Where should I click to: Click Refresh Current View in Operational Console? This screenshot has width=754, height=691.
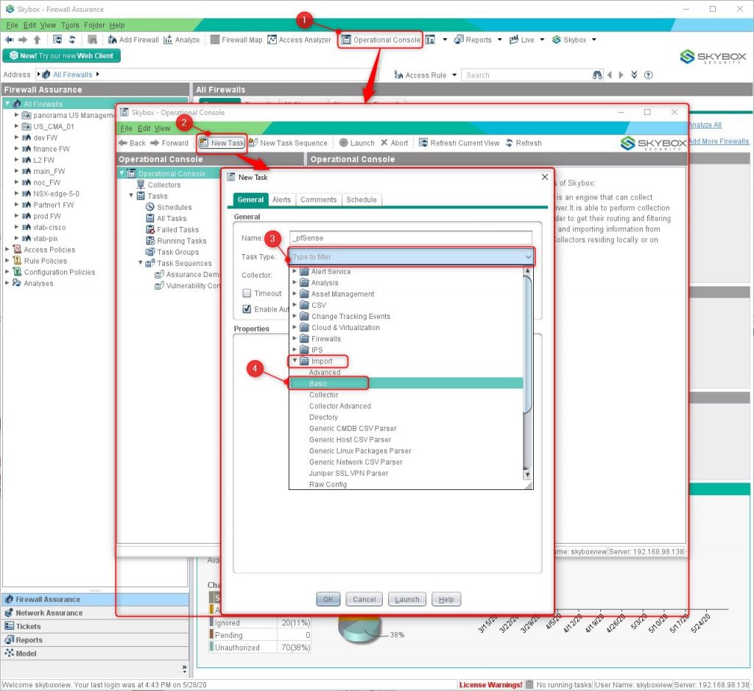[x=459, y=143]
